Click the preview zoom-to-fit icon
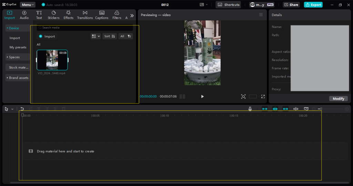Viewport: 353px width, 186px height. [243, 97]
